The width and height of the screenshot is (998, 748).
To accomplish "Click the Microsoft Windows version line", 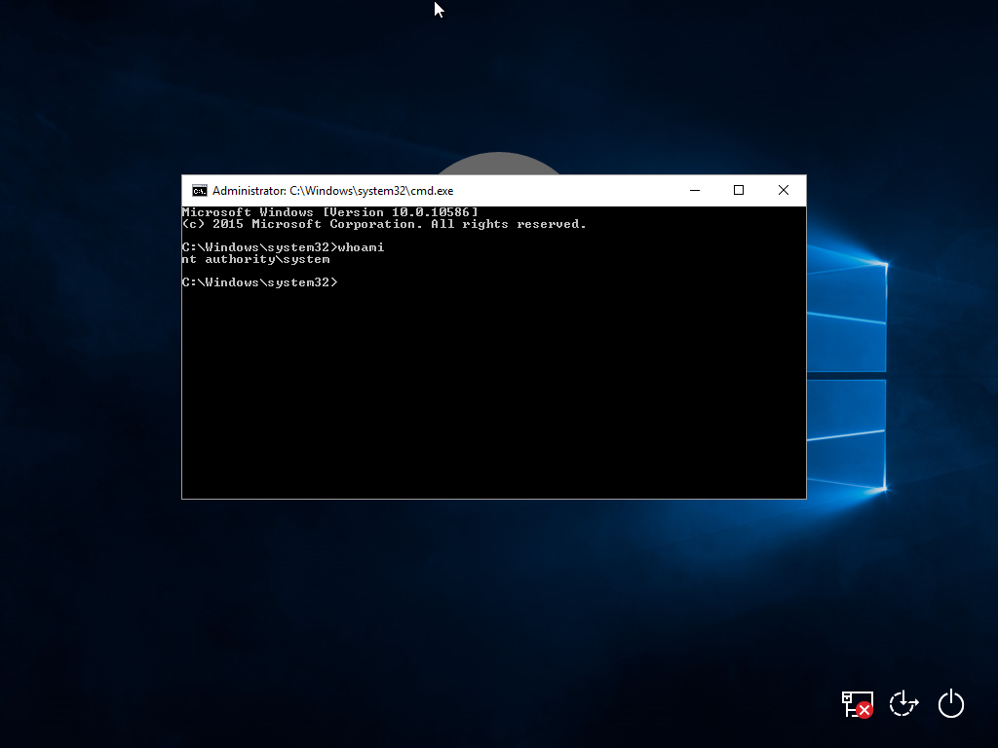I will (329, 212).
